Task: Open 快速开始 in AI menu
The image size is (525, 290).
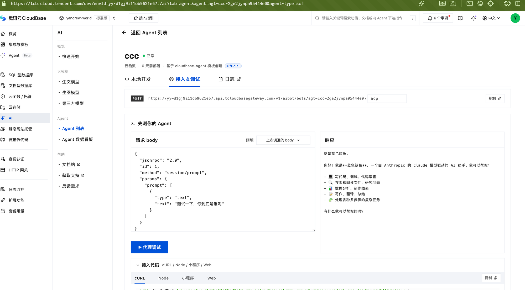Action: [x=71, y=56]
